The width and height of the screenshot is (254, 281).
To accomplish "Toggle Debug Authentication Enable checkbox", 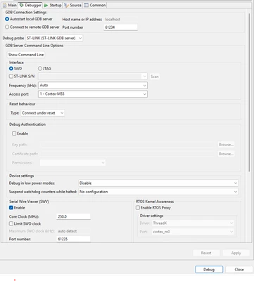I will pos(14,133).
